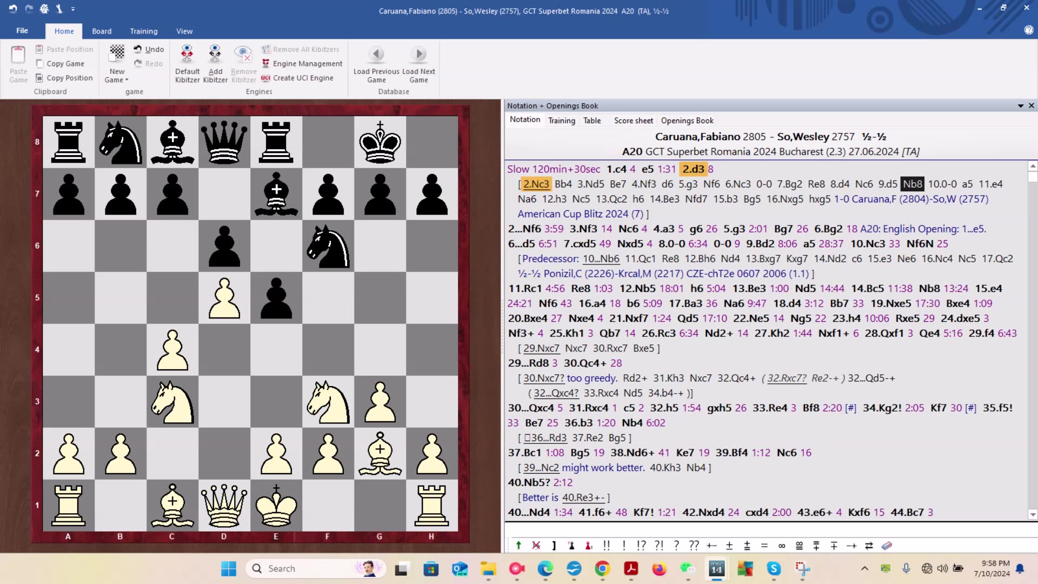Open the Quick Access Toolbar customization arrow
The width and height of the screenshot is (1038, 584).
(74, 9)
